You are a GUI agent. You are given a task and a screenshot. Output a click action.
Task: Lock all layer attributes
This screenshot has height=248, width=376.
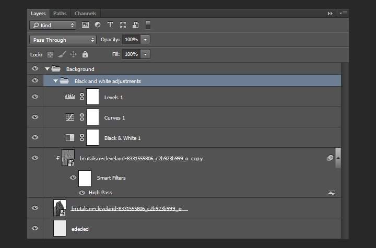[85, 54]
